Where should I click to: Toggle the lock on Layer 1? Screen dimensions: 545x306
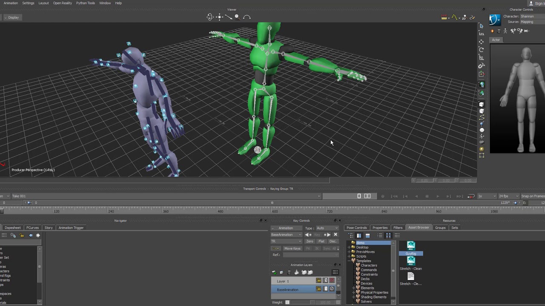pos(318,280)
